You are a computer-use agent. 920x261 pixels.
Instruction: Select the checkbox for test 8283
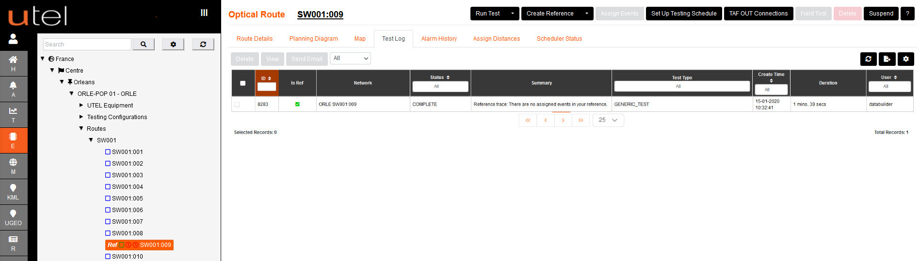coord(237,105)
